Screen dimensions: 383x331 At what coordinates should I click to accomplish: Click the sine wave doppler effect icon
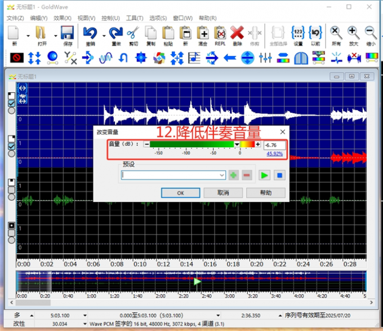coord(105,58)
